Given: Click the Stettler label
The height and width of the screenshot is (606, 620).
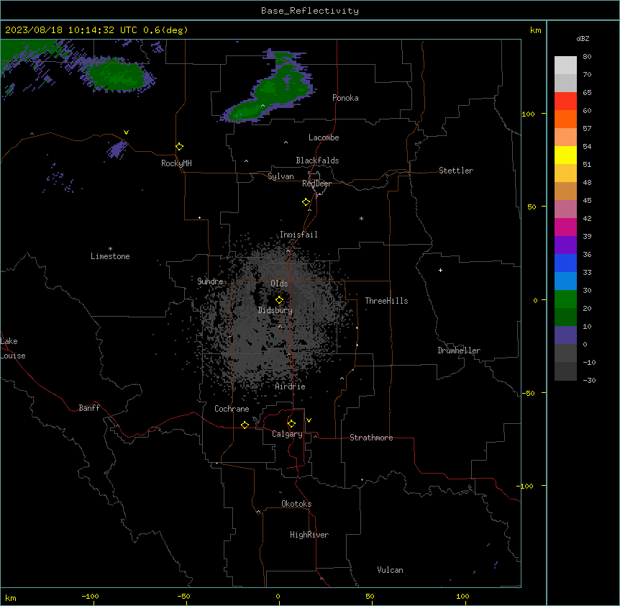Looking at the screenshot, I should point(456,171).
